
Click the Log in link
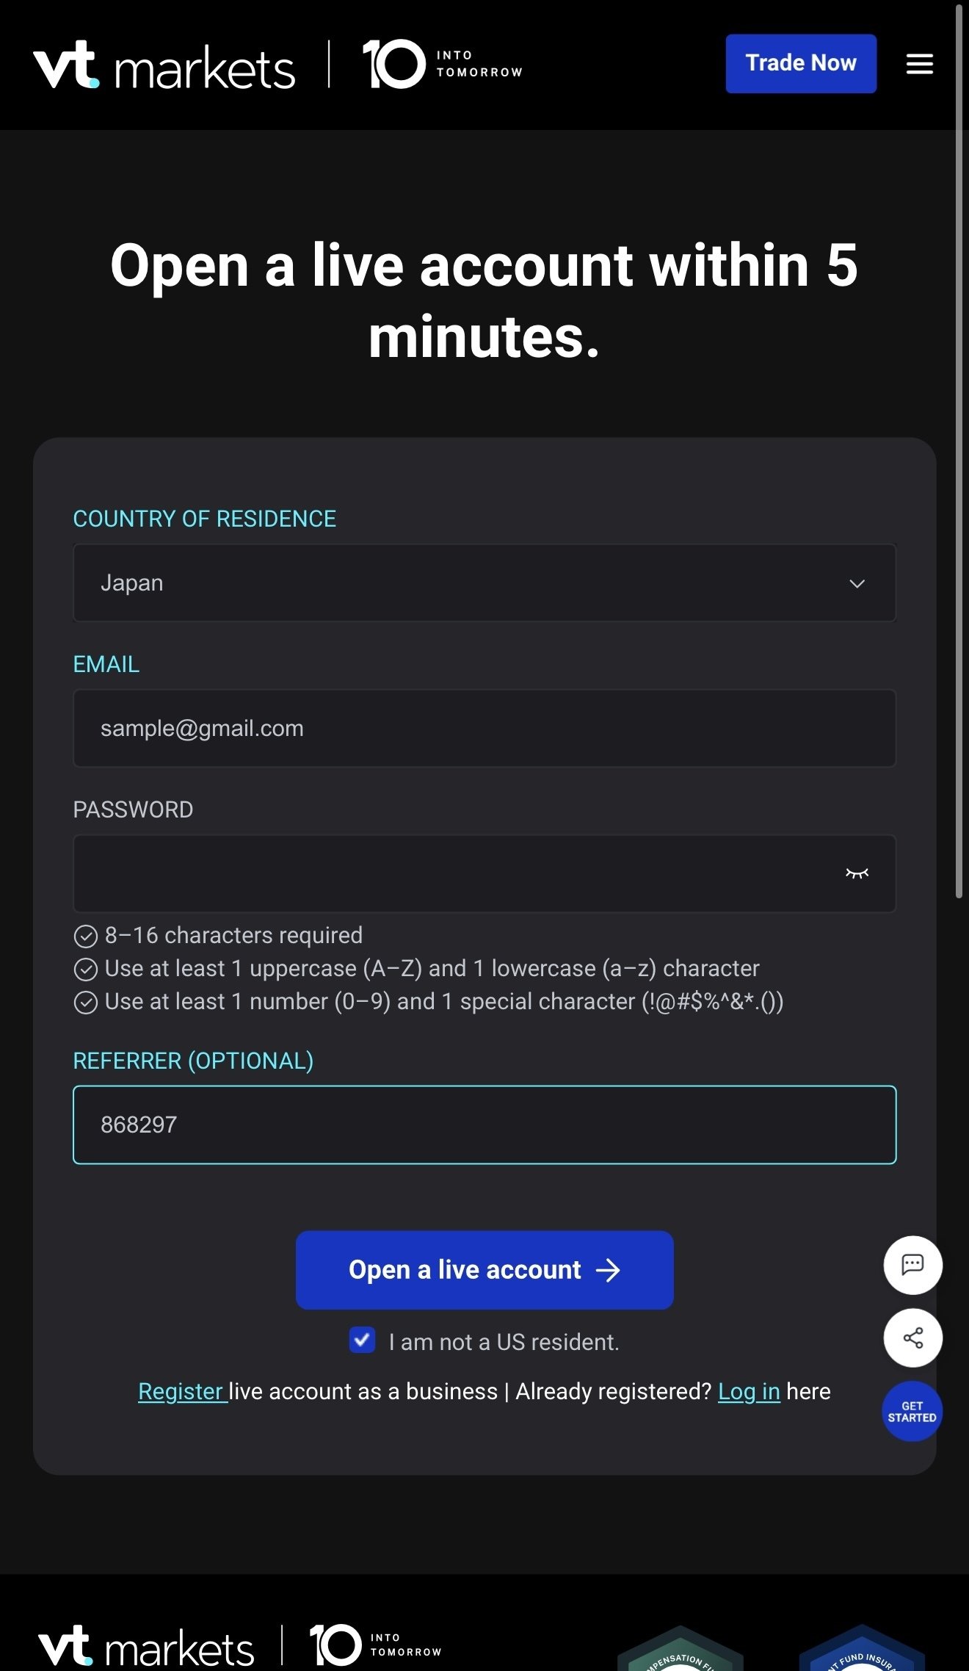[748, 1391]
